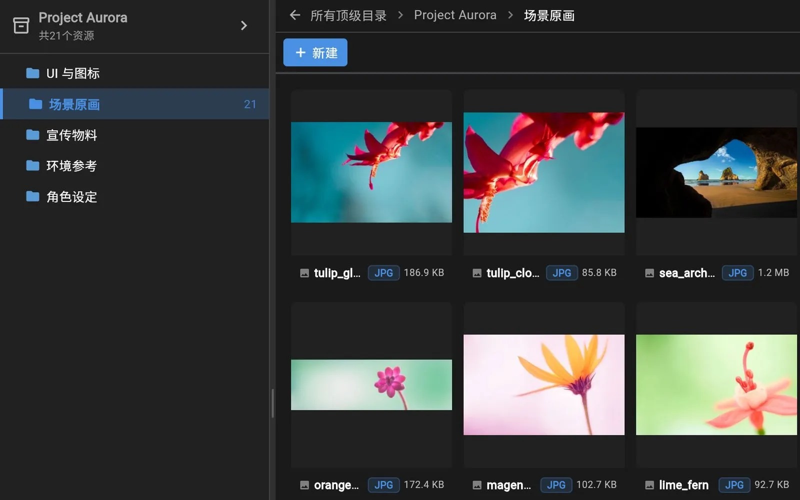This screenshot has width=800, height=500.
Task: Click the tulip_clo... file name
Action: pyautogui.click(x=513, y=273)
